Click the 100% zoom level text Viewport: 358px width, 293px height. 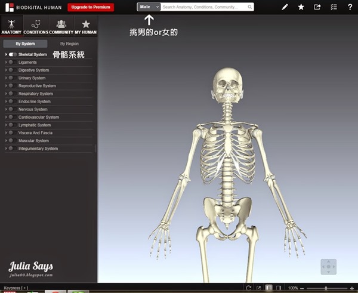click(x=293, y=288)
